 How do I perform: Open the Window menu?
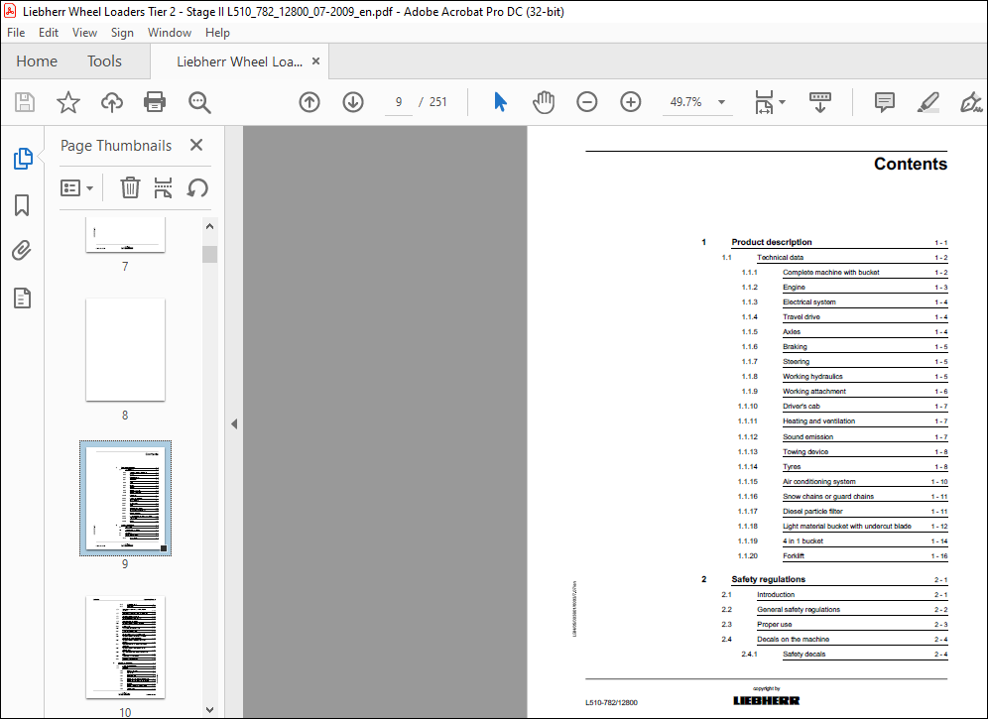coord(170,33)
